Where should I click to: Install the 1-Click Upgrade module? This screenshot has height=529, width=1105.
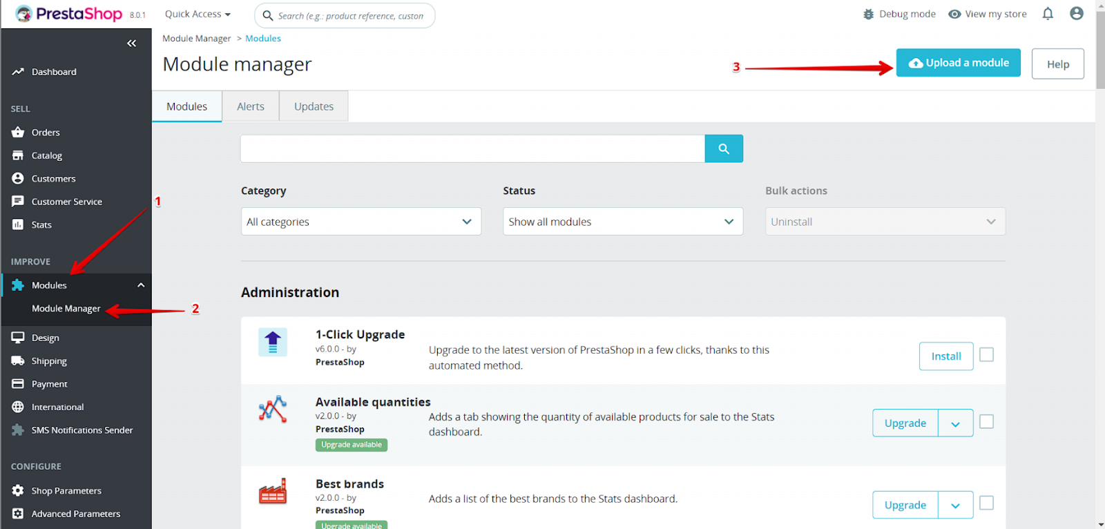(946, 356)
